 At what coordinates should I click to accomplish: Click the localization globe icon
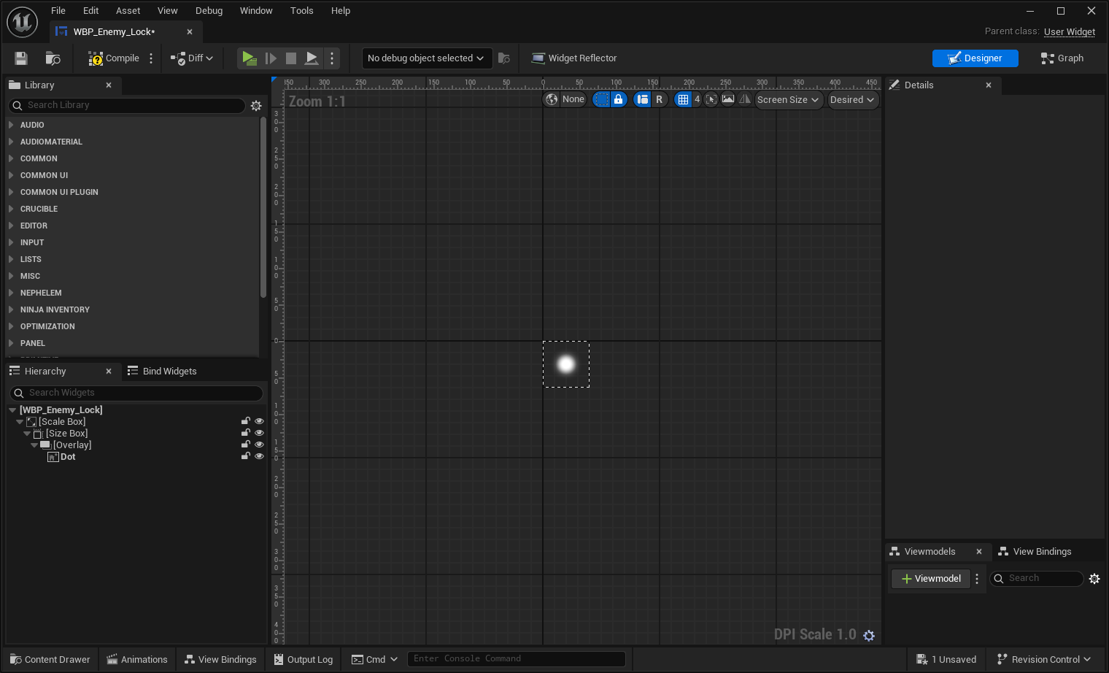pos(552,100)
